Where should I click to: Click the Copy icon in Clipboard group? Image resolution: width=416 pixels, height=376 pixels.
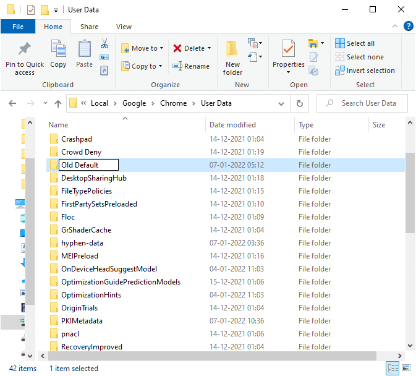click(58, 48)
